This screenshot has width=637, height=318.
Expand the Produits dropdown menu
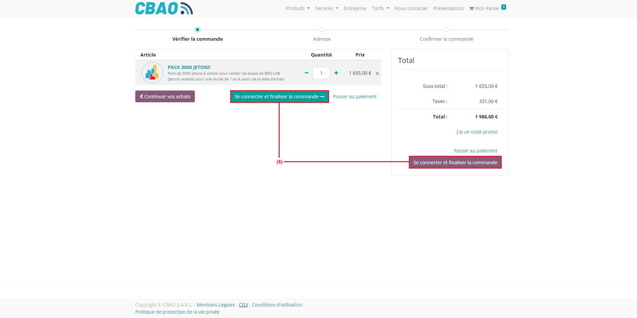(298, 8)
